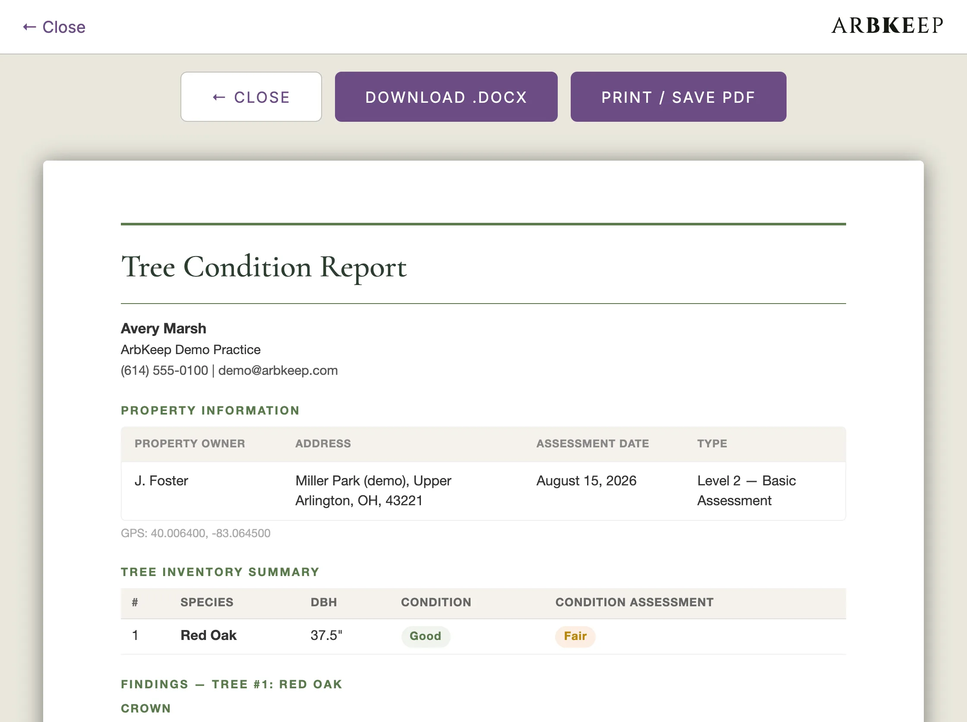Select the name Avery Marsh

(x=164, y=328)
